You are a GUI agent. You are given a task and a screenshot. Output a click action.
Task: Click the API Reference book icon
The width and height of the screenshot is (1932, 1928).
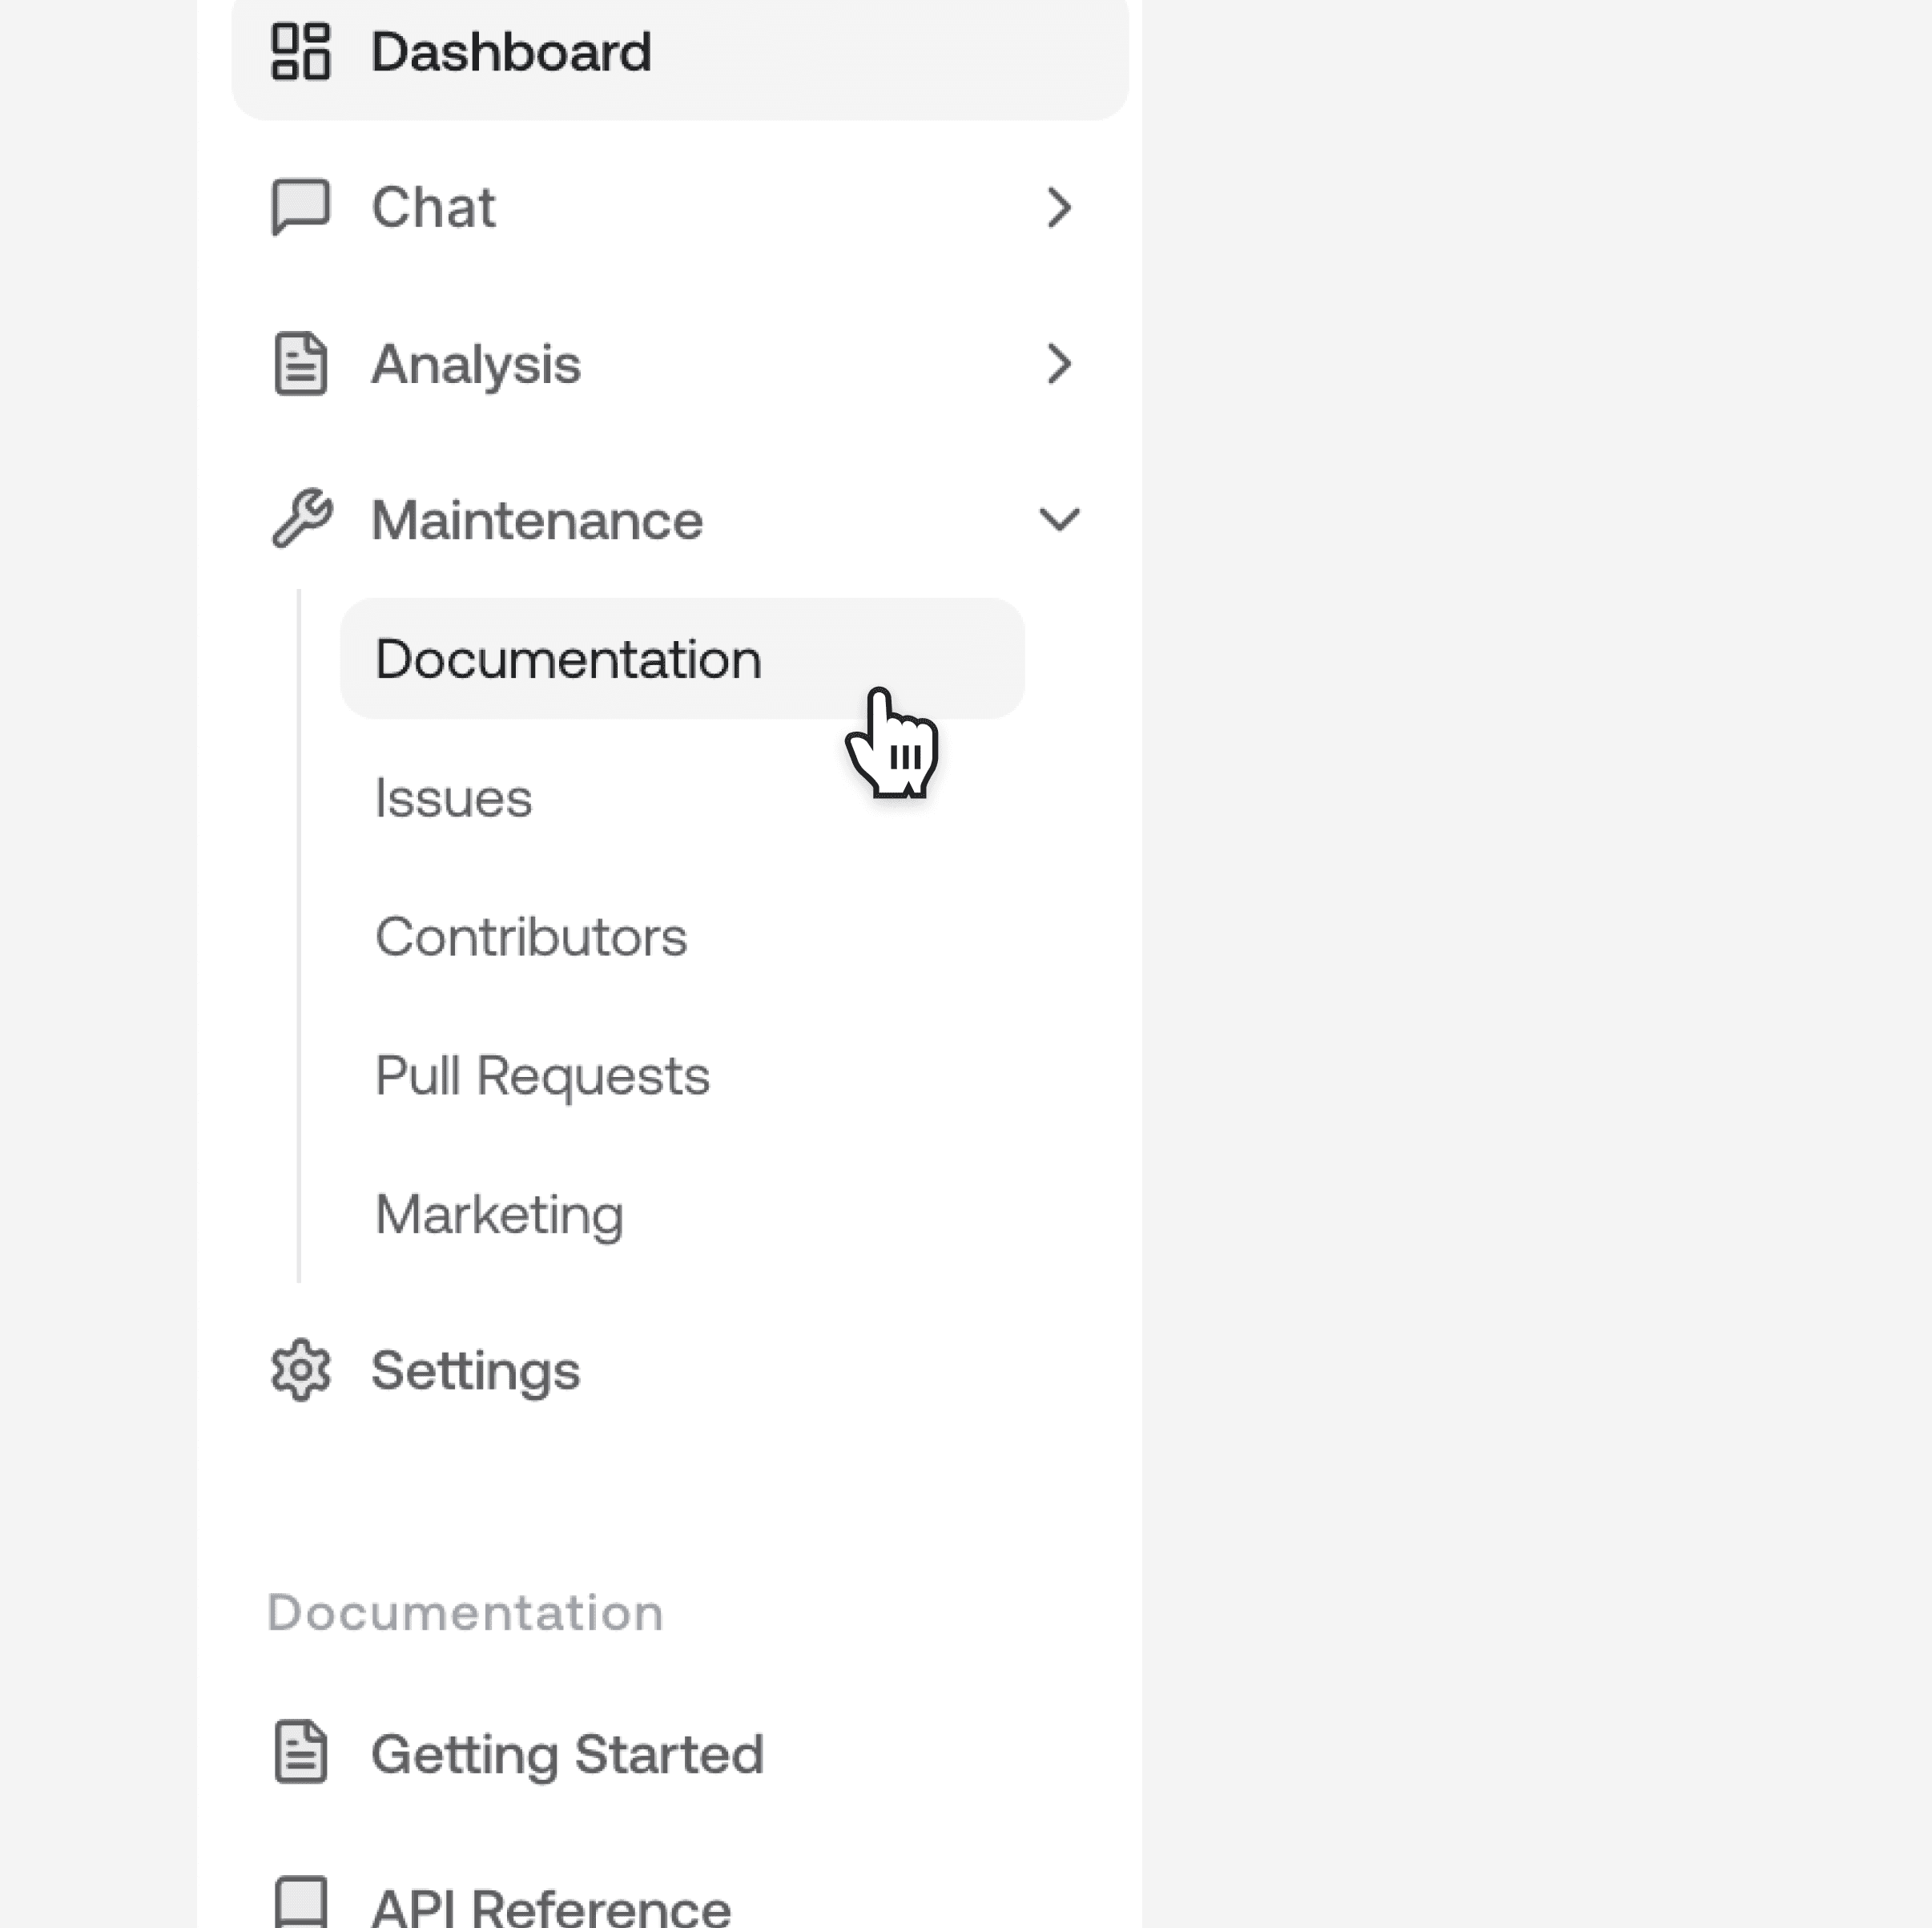(300, 1901)
